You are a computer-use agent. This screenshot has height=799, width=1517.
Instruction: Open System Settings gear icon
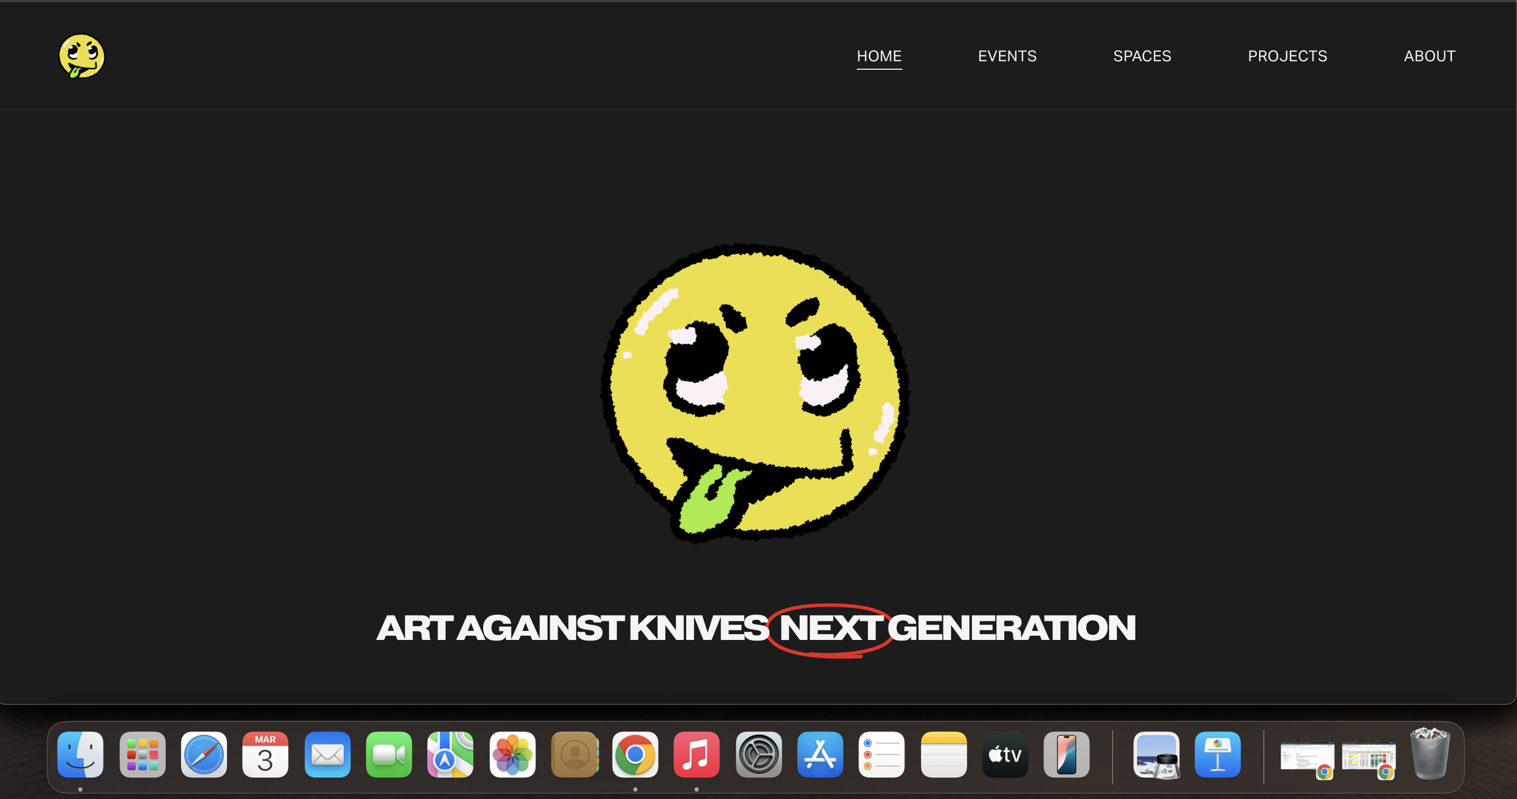point(758,755)
